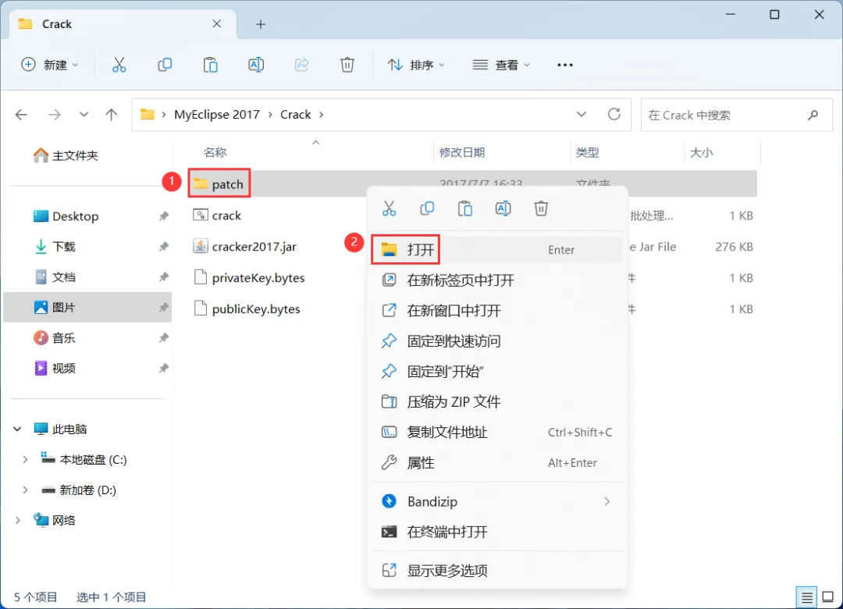843x609 pixels.
Task: Click the Copy icon in the top toolbar
Action: (165, 65)
